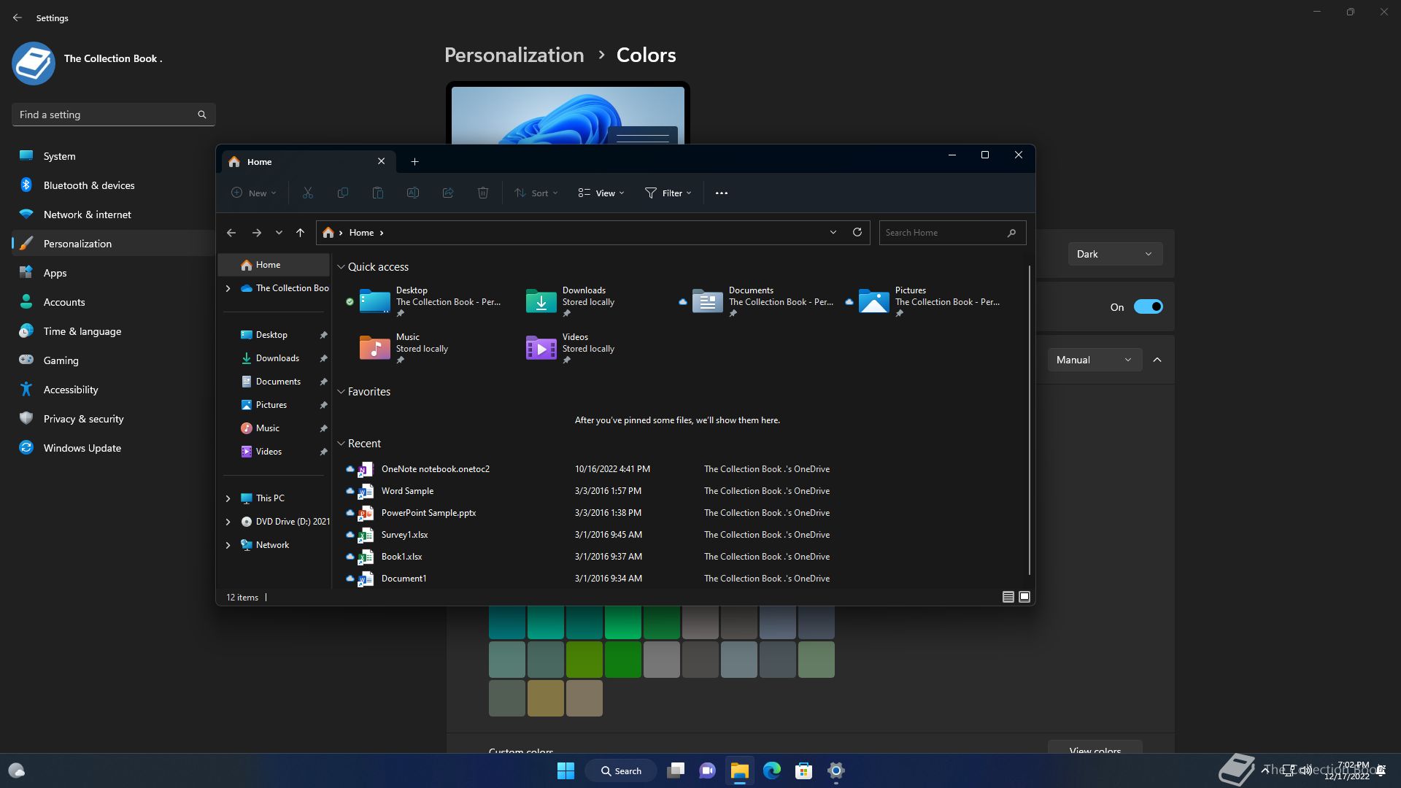This screenshot has width=1401, height=788.
Task: Open recent locations dropdown arrow
Action: (x=279, y=232)
